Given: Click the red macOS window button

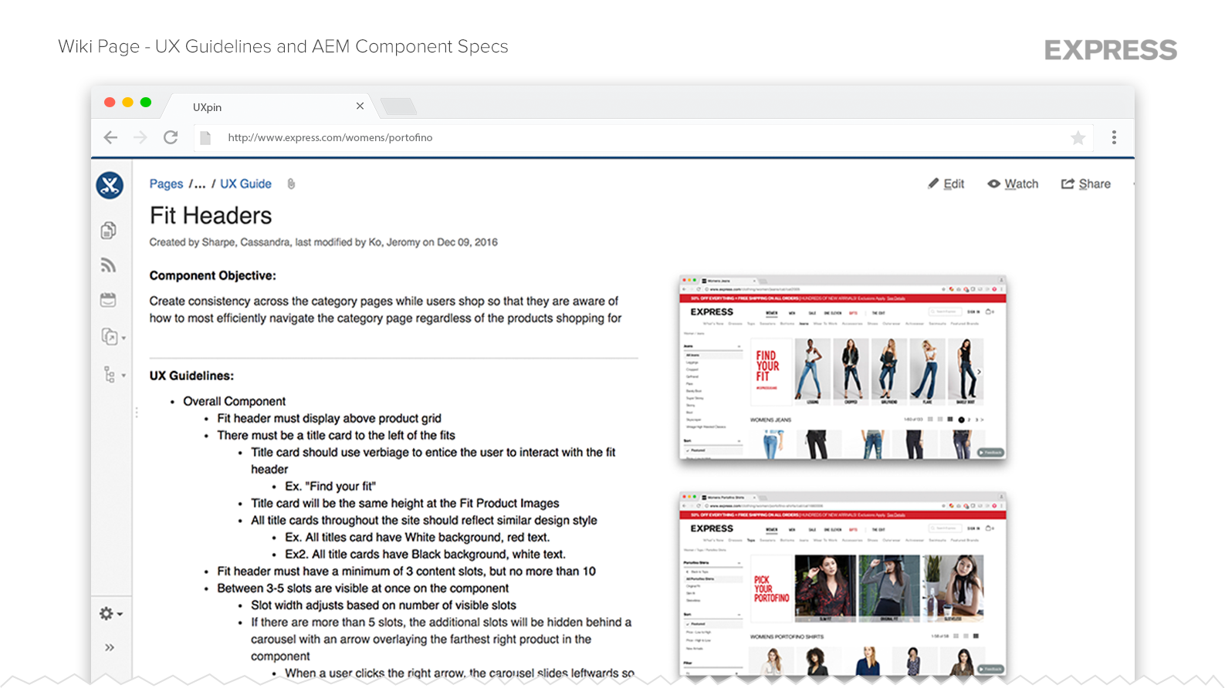Looking at the screenshot, I should click(110, 103).
